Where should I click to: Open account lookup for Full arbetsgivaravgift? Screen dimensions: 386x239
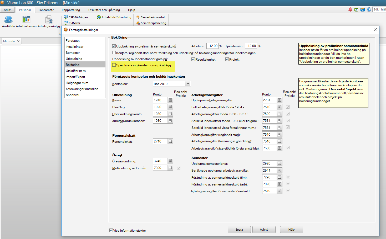(x=280, y=107)
